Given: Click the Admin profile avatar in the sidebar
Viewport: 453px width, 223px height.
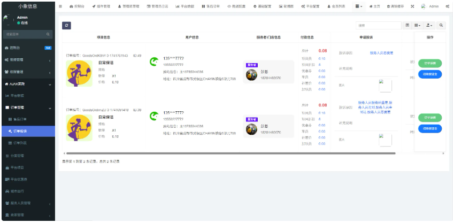Looking at the screenshot, I should coord(8,20).
